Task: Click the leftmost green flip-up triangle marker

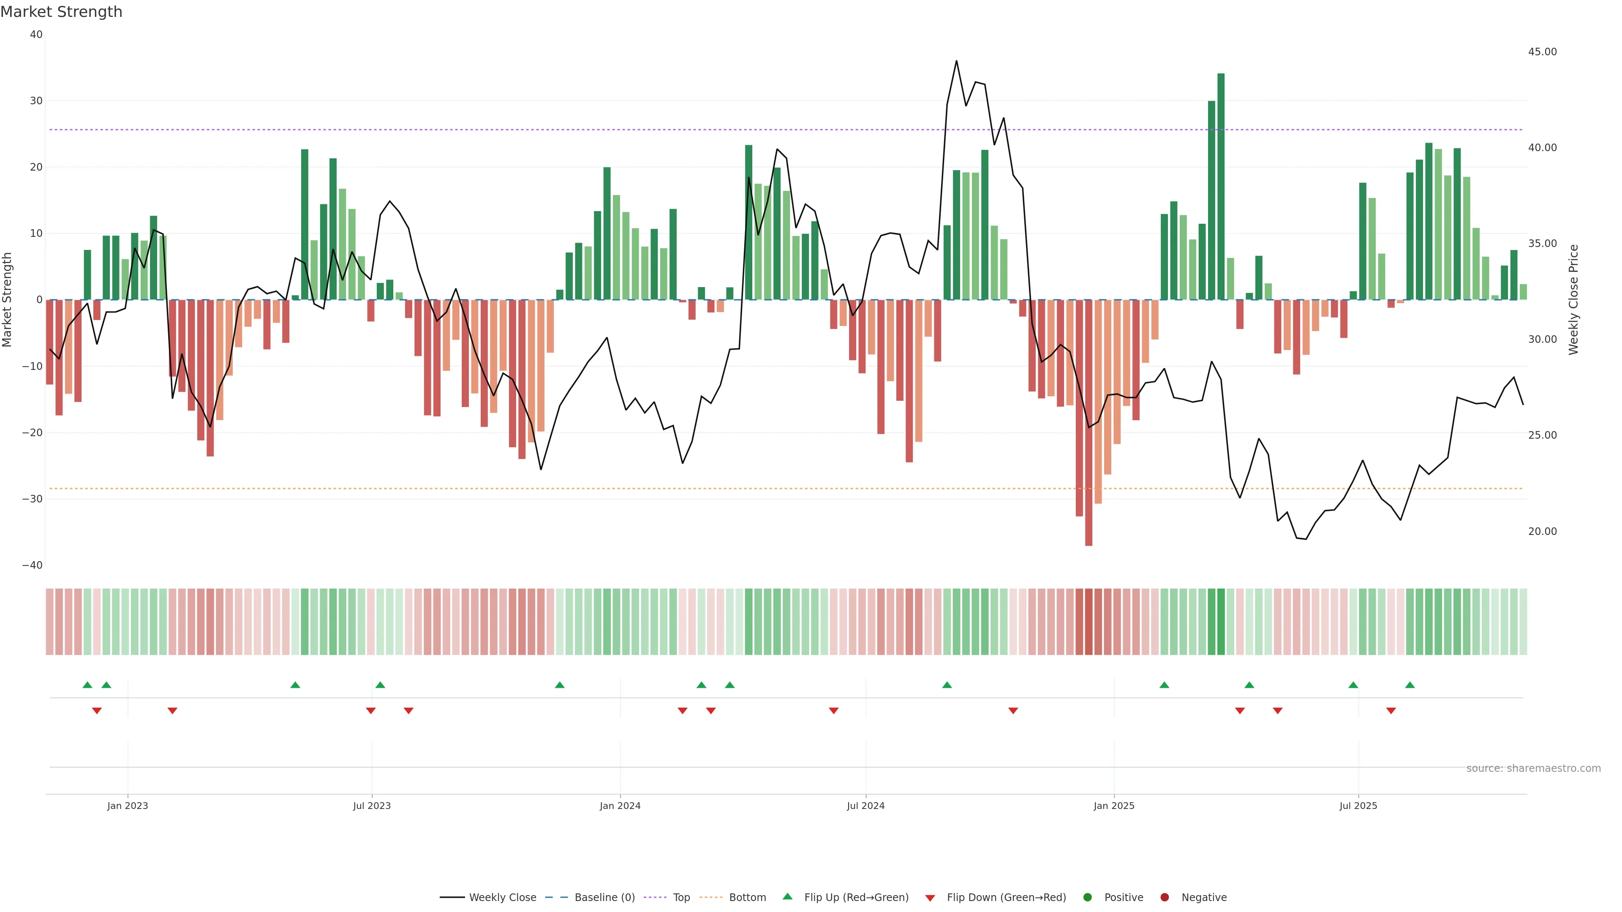Action: pos(87,685)
